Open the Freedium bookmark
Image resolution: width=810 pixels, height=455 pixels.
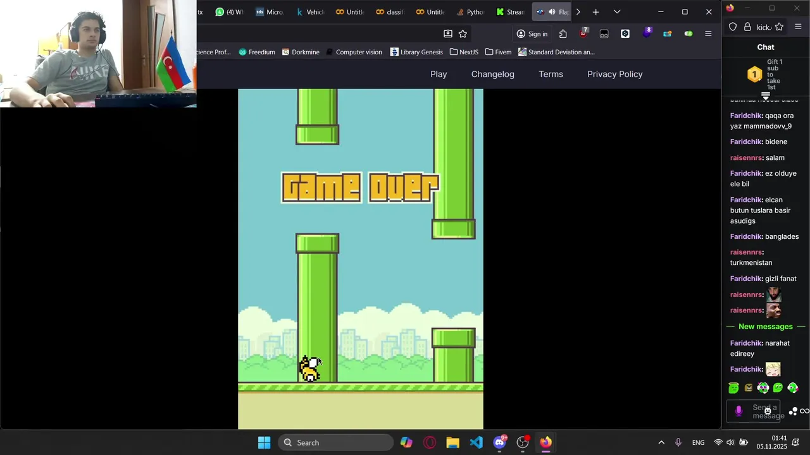click(x=256, y=52)
